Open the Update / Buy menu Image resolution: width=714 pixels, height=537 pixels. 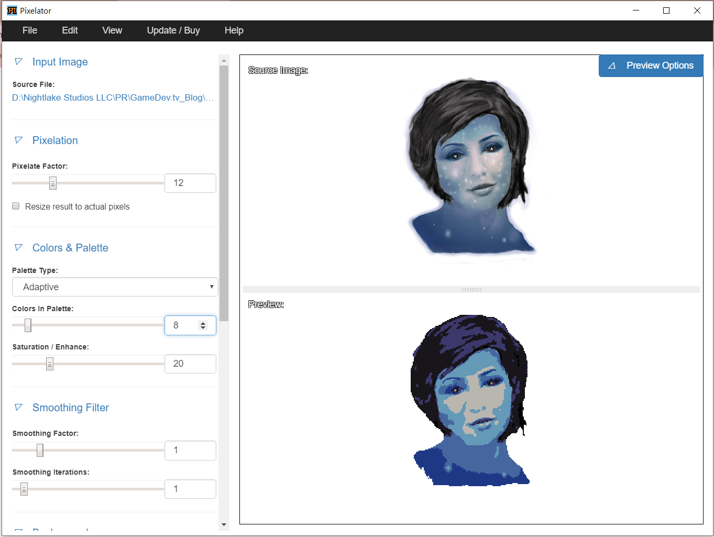click(x=173, y=30)
